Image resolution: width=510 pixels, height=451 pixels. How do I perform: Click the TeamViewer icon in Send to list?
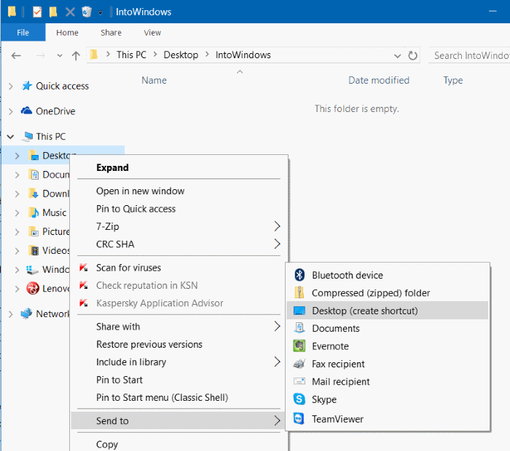299,419
